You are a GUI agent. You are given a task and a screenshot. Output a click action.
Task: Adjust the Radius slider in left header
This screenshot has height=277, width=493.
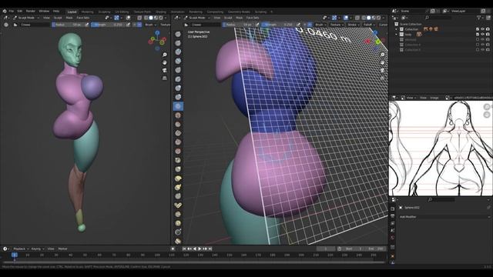tap(69, 25)
